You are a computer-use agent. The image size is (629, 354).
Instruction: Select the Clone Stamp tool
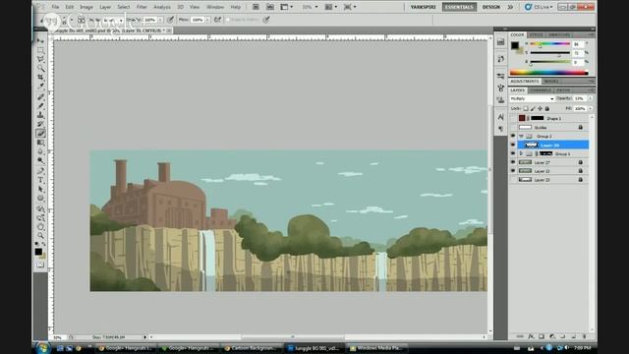pyautogui.click(x=40, y=115)
